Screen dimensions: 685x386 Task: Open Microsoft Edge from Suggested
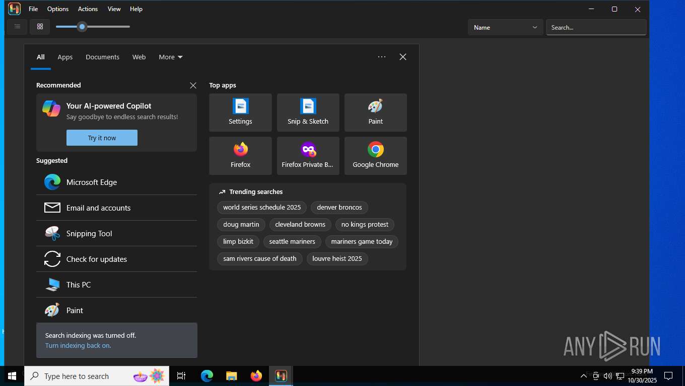pyautogui.click(x=116, y=182)
